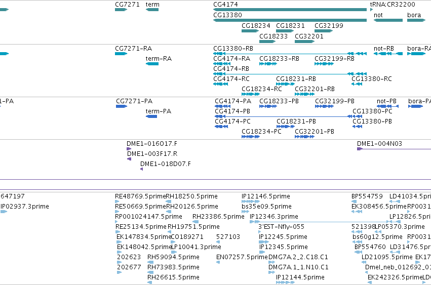Click transcript CG7271-RA
Image resolution: width=431 pixels, height=285 pixels.
pos(134,49)
